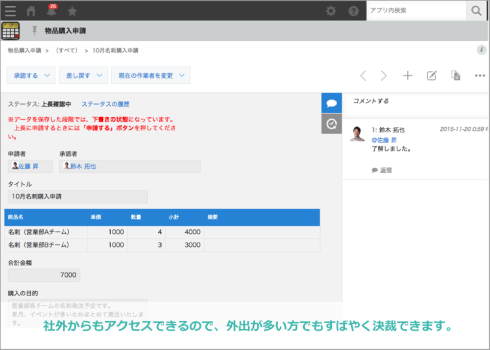Expand the 承認する dropdown
Screen dimensions: 490x350
click(31, 75)
